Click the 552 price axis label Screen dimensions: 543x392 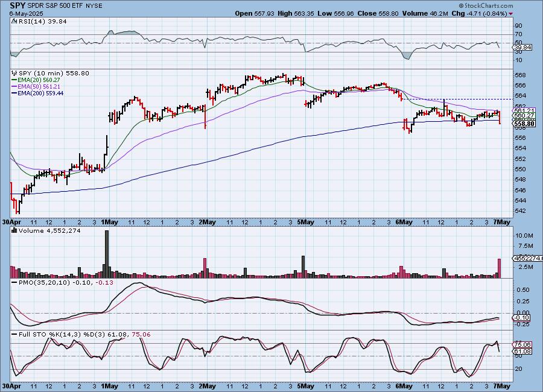520,159
